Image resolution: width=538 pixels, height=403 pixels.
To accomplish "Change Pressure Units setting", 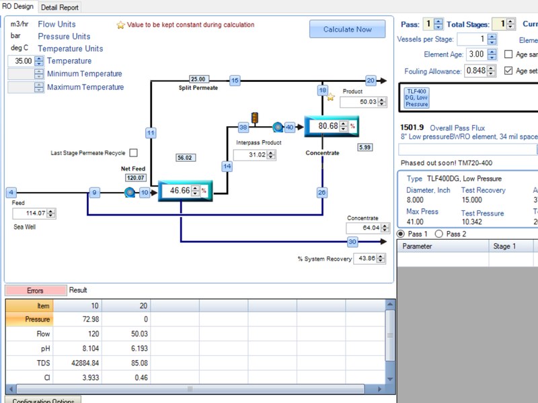I will (64, 36).
